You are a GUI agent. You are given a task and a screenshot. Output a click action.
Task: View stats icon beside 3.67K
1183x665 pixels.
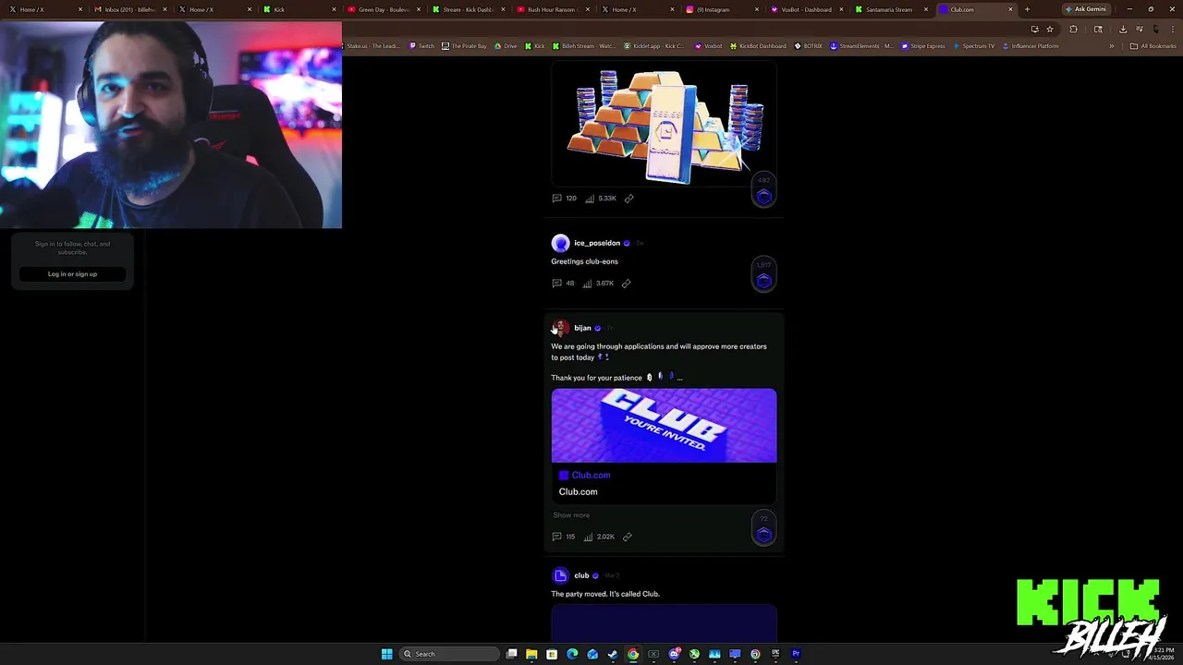click(x=587, y=284)
